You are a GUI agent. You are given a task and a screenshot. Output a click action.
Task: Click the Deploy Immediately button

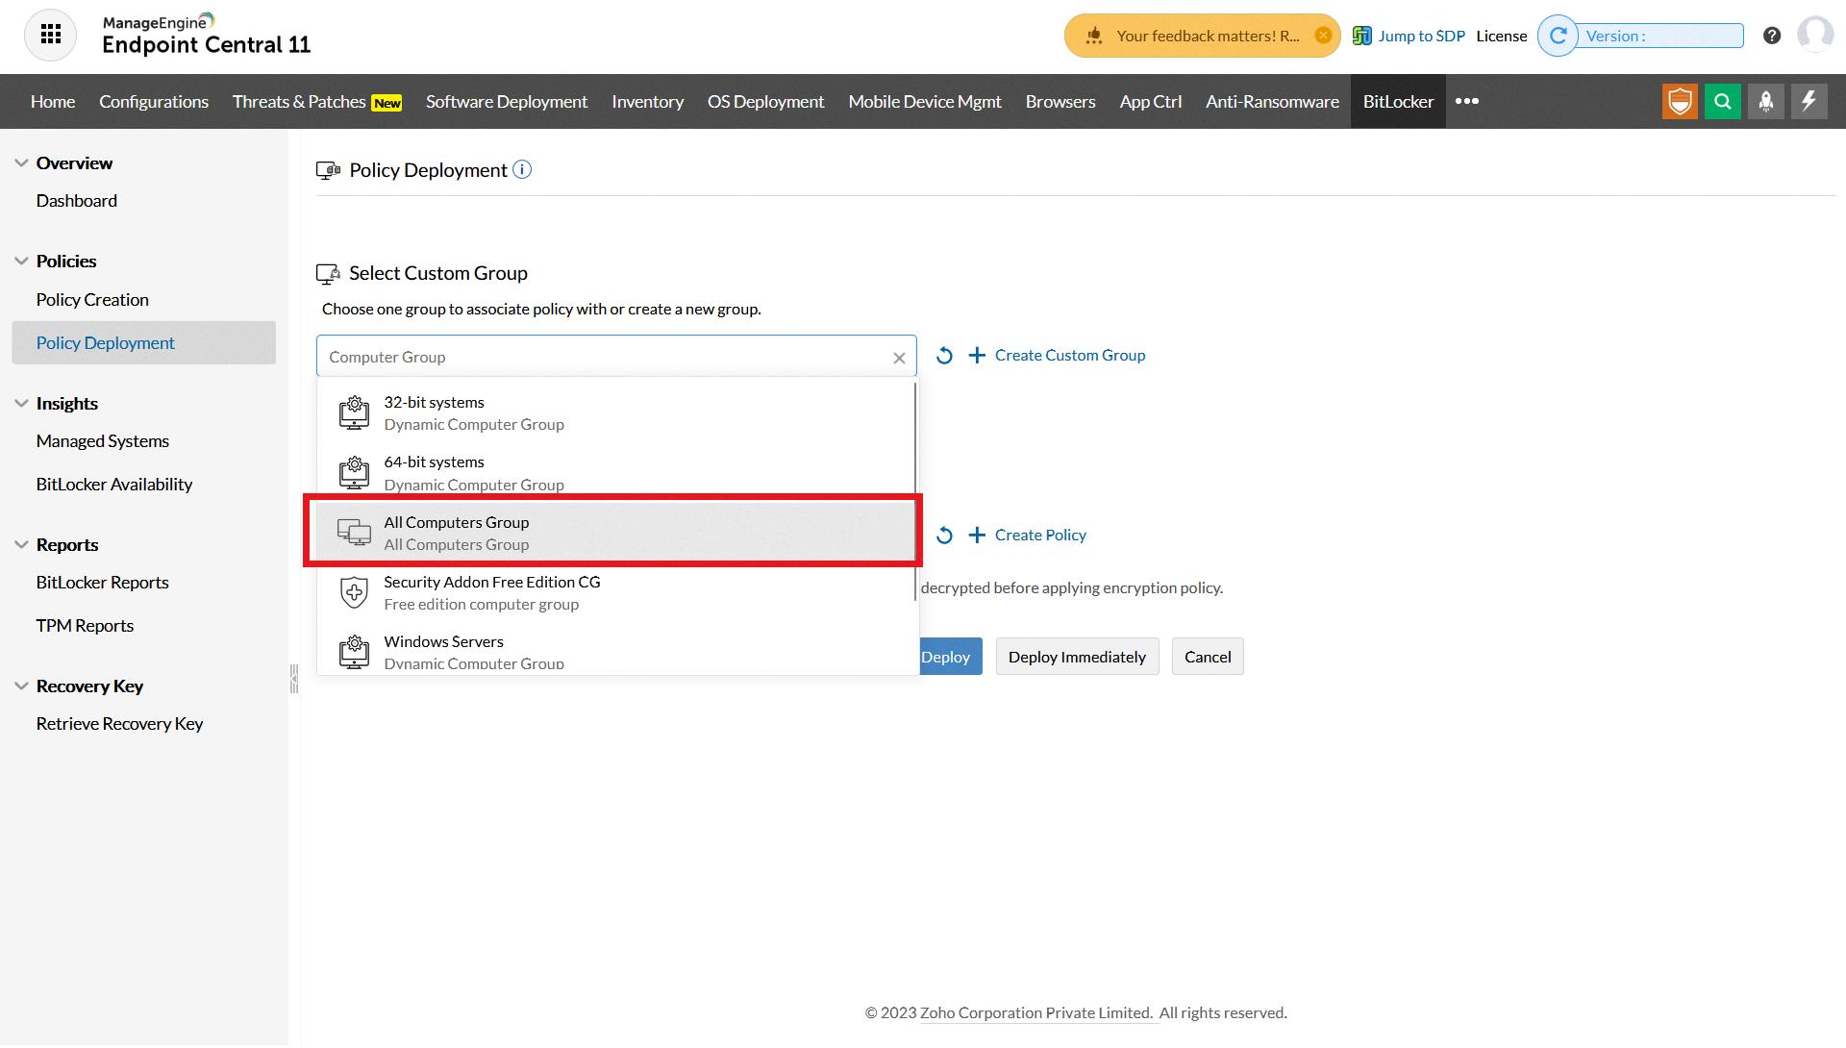pyautogui.click(x=1077, y=657)
